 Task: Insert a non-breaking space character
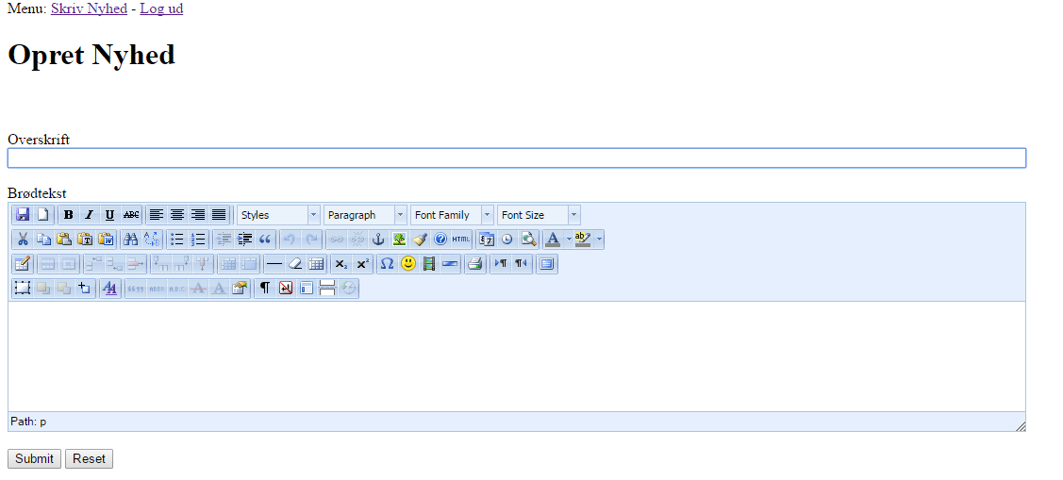coord(286,289)
